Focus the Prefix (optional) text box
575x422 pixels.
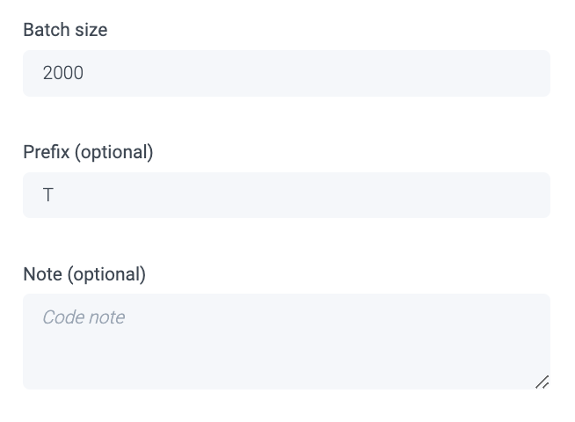coord(286,195)
